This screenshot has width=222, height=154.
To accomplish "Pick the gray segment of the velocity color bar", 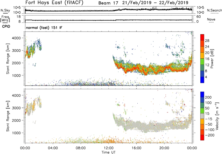I will (202, 116).
